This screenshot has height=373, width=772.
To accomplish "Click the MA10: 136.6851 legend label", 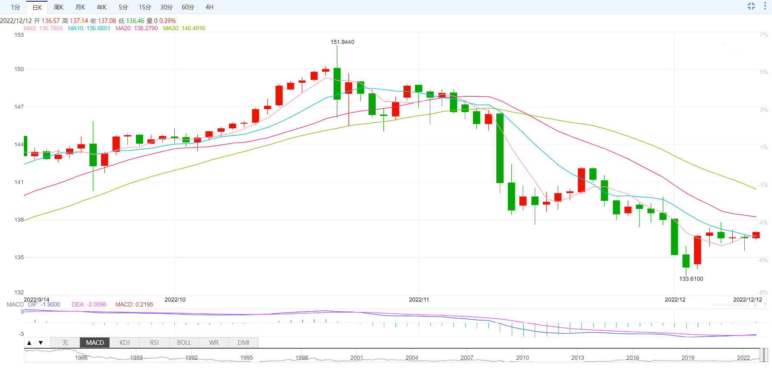I will (89, 29).
